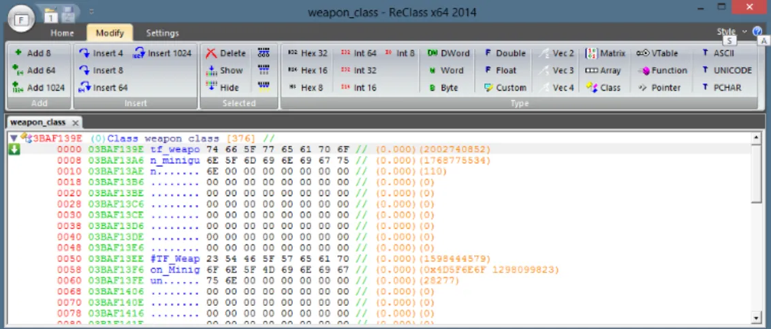Set type to Float
Screen dimensions: 771x329
(x=501, y=70)
